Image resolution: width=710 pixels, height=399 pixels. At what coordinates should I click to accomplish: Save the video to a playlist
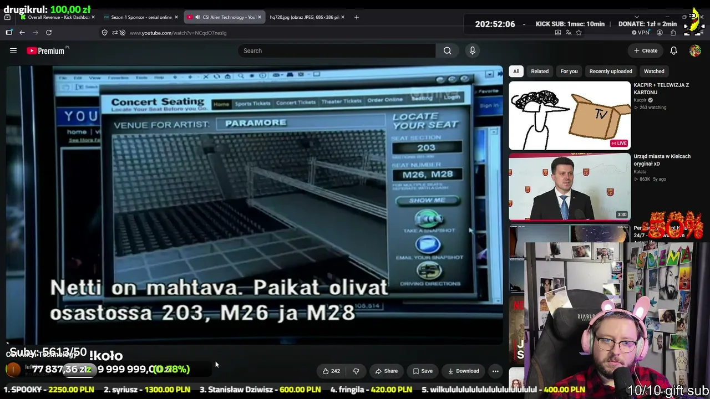(x=423, y=371)
